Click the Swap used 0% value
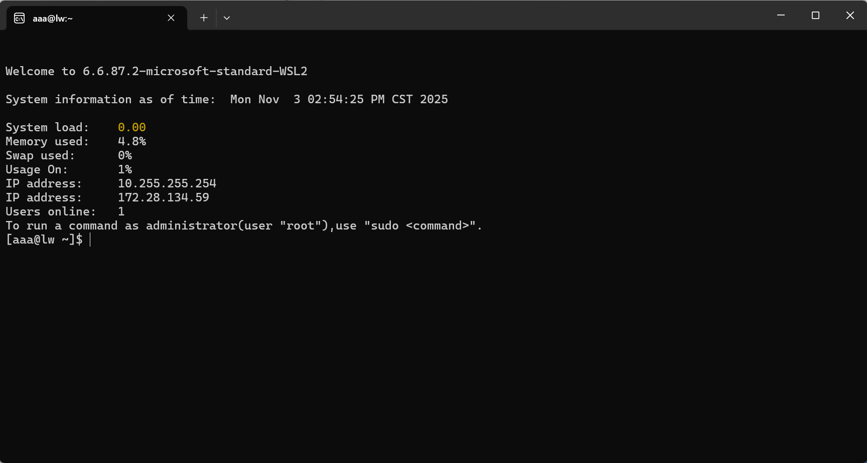Image resolution: width=867 pixels, height=463 pixels. click(x=125, y=156)
